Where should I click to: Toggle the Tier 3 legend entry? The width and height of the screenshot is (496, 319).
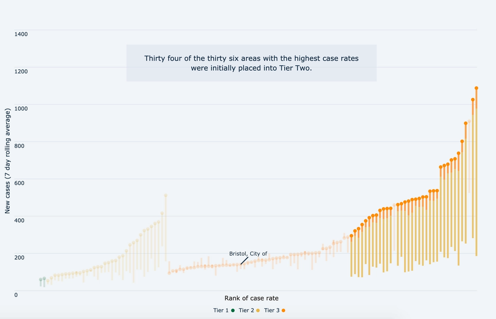pyautogui.click(x=275, y=310)
